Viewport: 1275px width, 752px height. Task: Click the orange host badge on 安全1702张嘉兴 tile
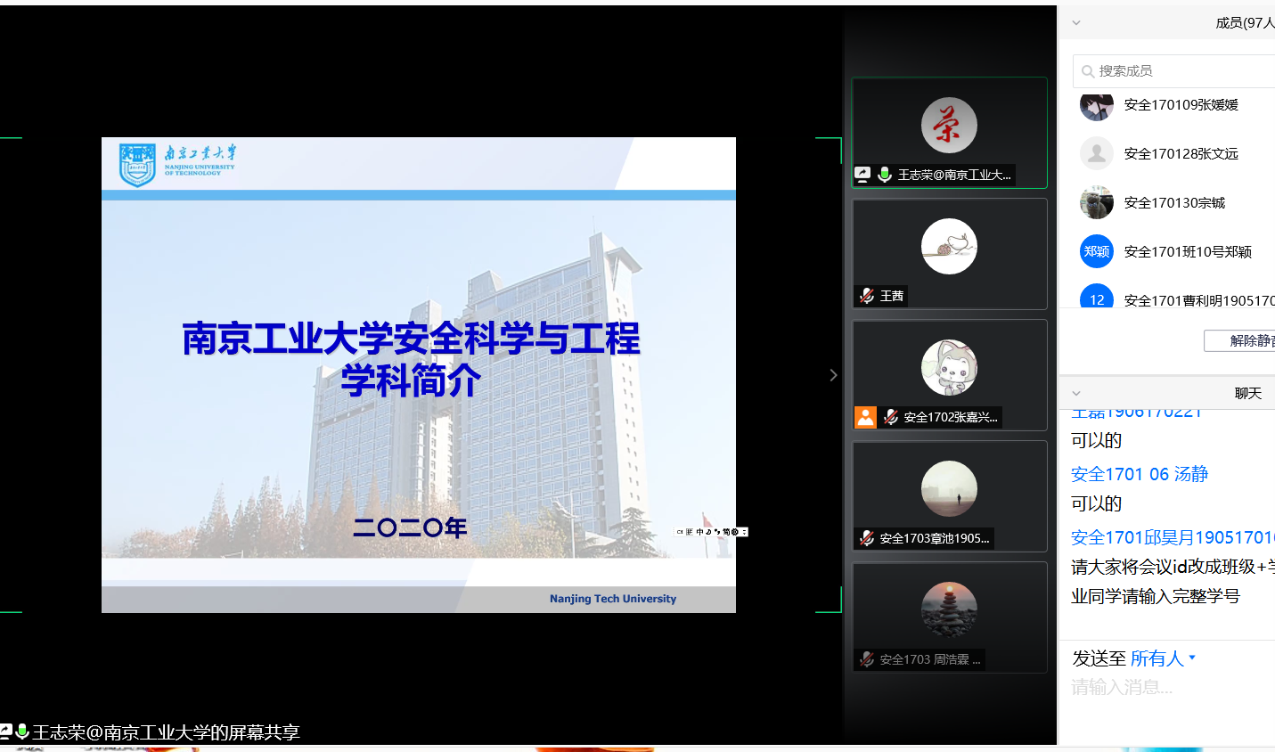tap(865, 417)
